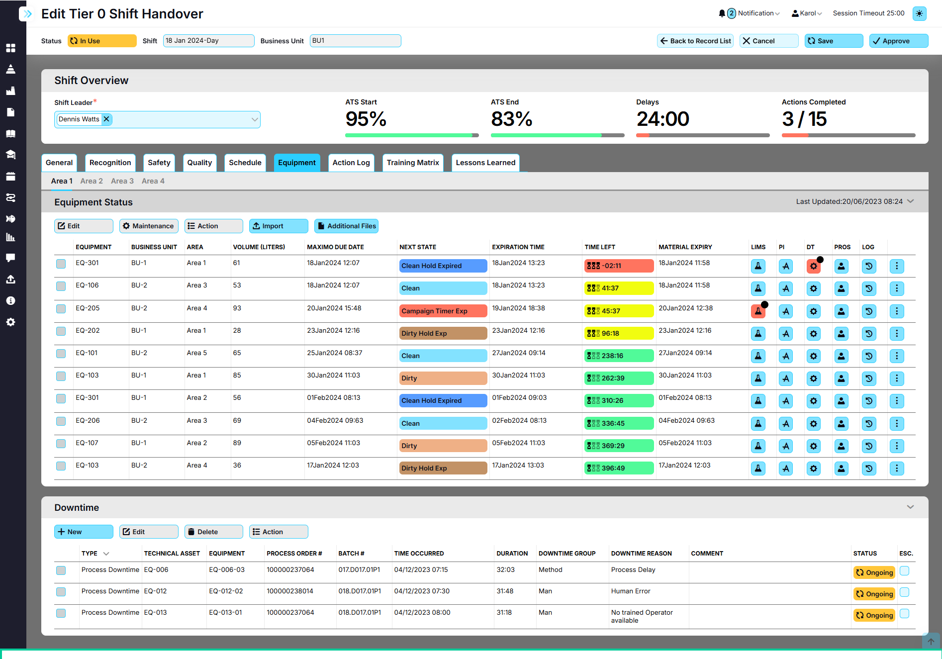Click DT gear icon for EQ-107 row
Viewport: 942px width, 659px height.
point(814,446)
